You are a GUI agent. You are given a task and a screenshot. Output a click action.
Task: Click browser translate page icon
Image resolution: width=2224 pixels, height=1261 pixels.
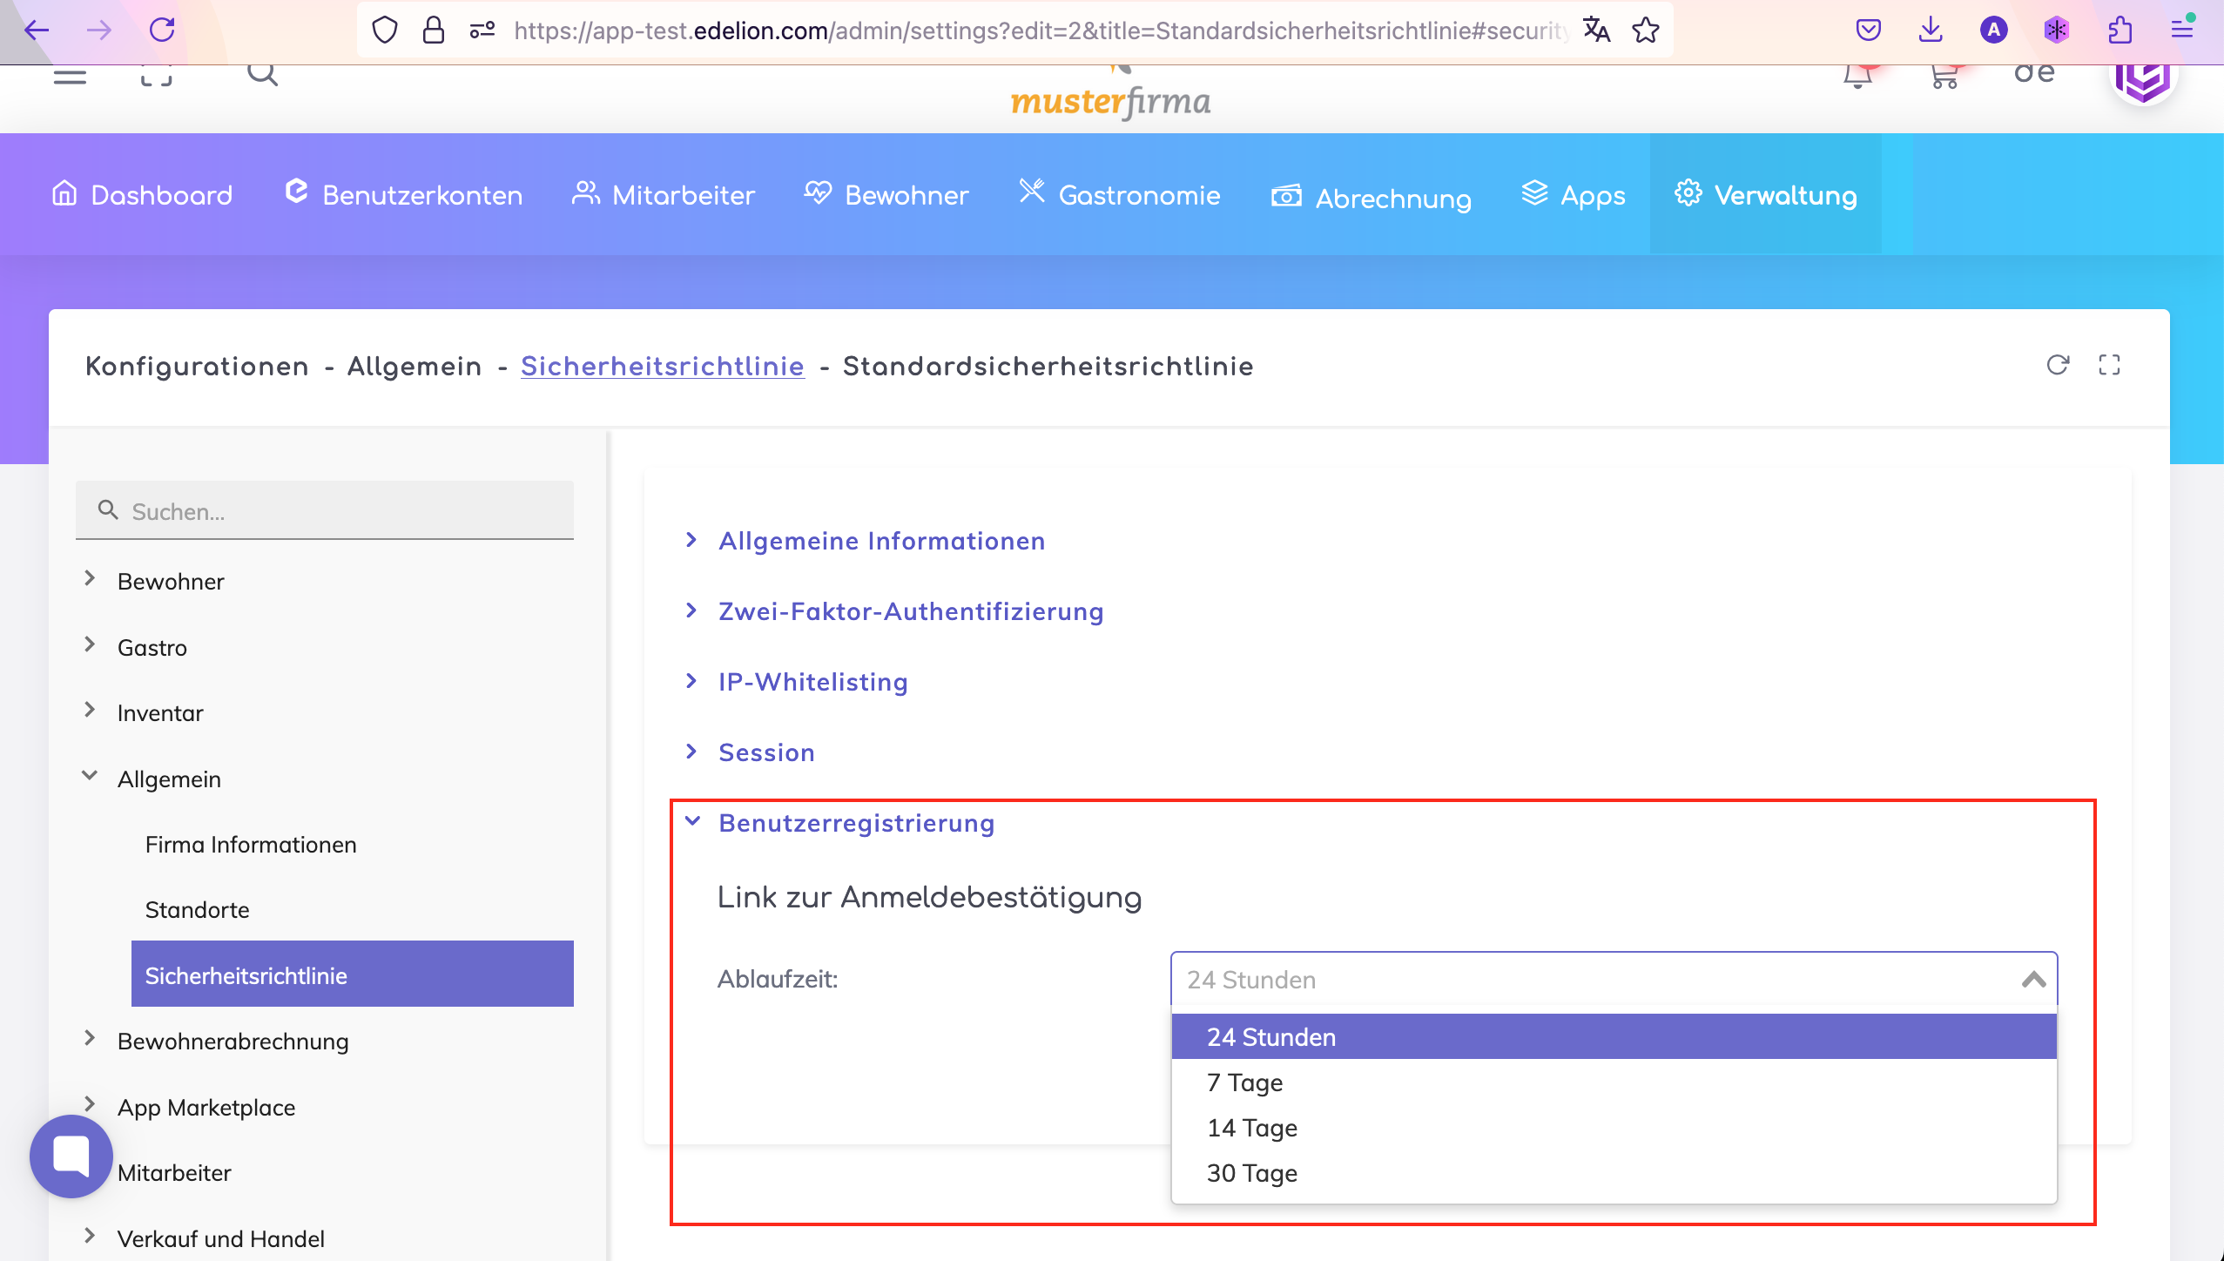1595,30
